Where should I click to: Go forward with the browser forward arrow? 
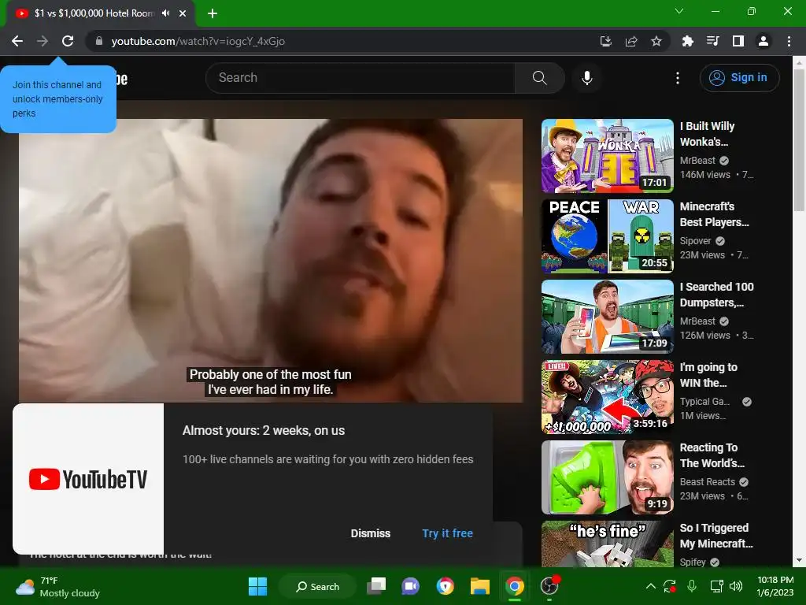point(43,41)
